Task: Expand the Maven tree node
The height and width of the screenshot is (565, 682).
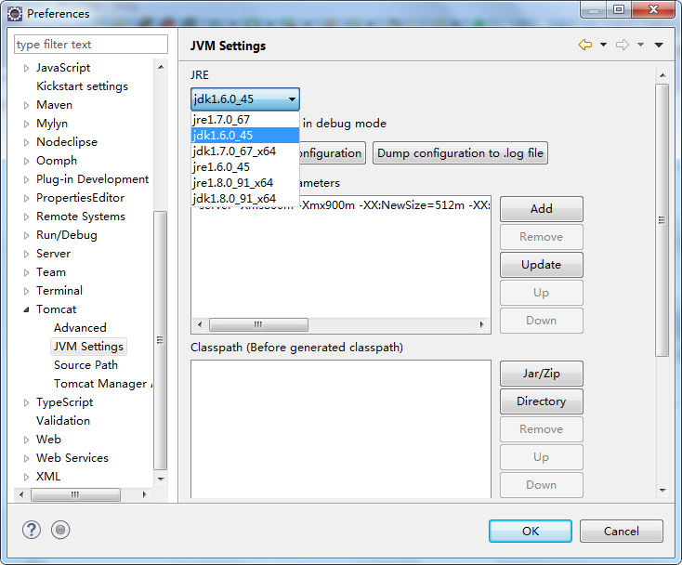Action: coord(27,105)
